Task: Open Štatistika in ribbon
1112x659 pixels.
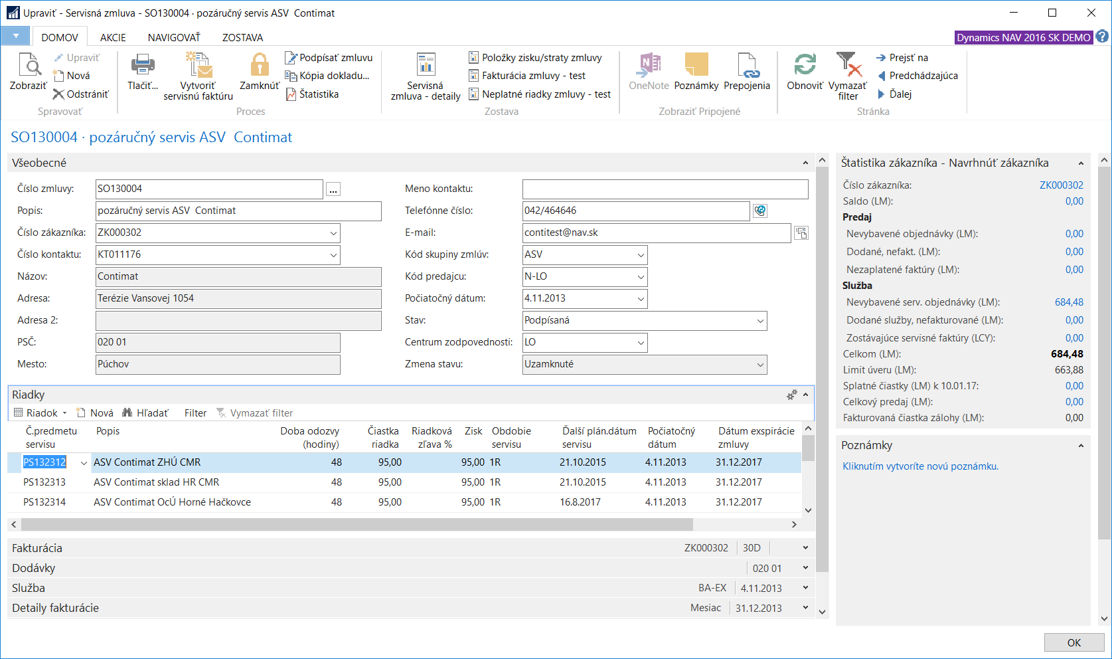Action: 312,94
